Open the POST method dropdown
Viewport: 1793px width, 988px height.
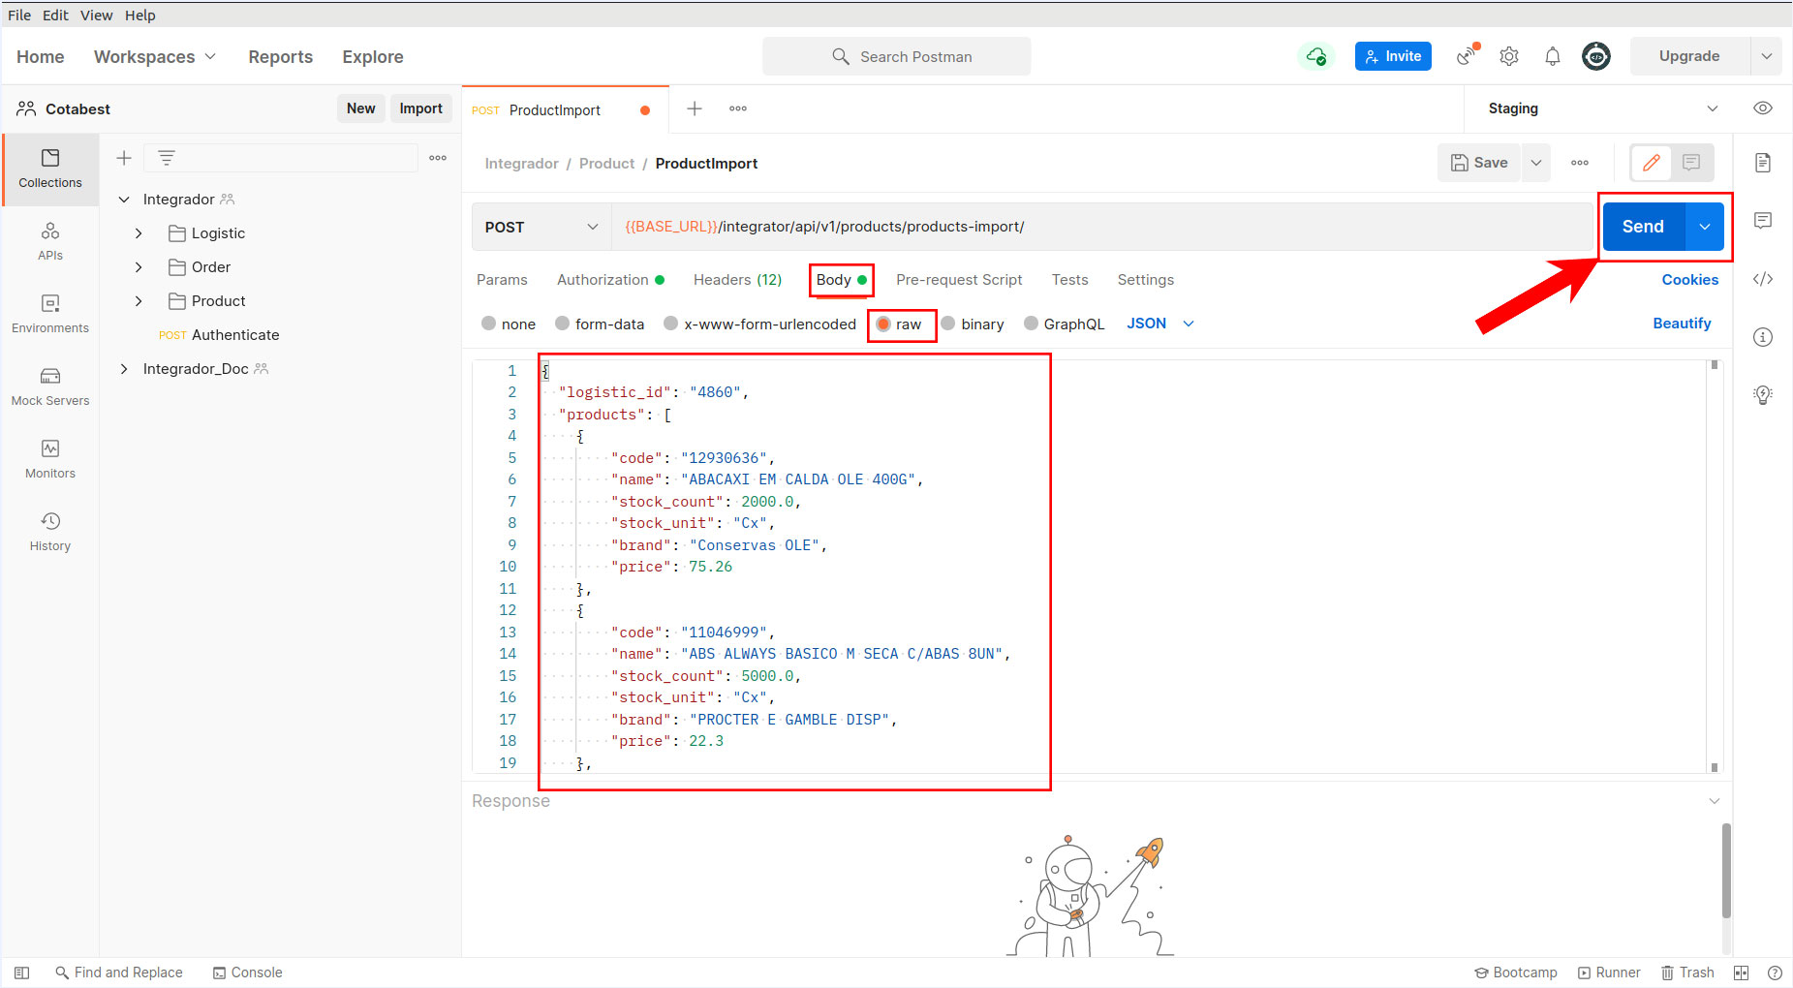click(x=541, y=227)
